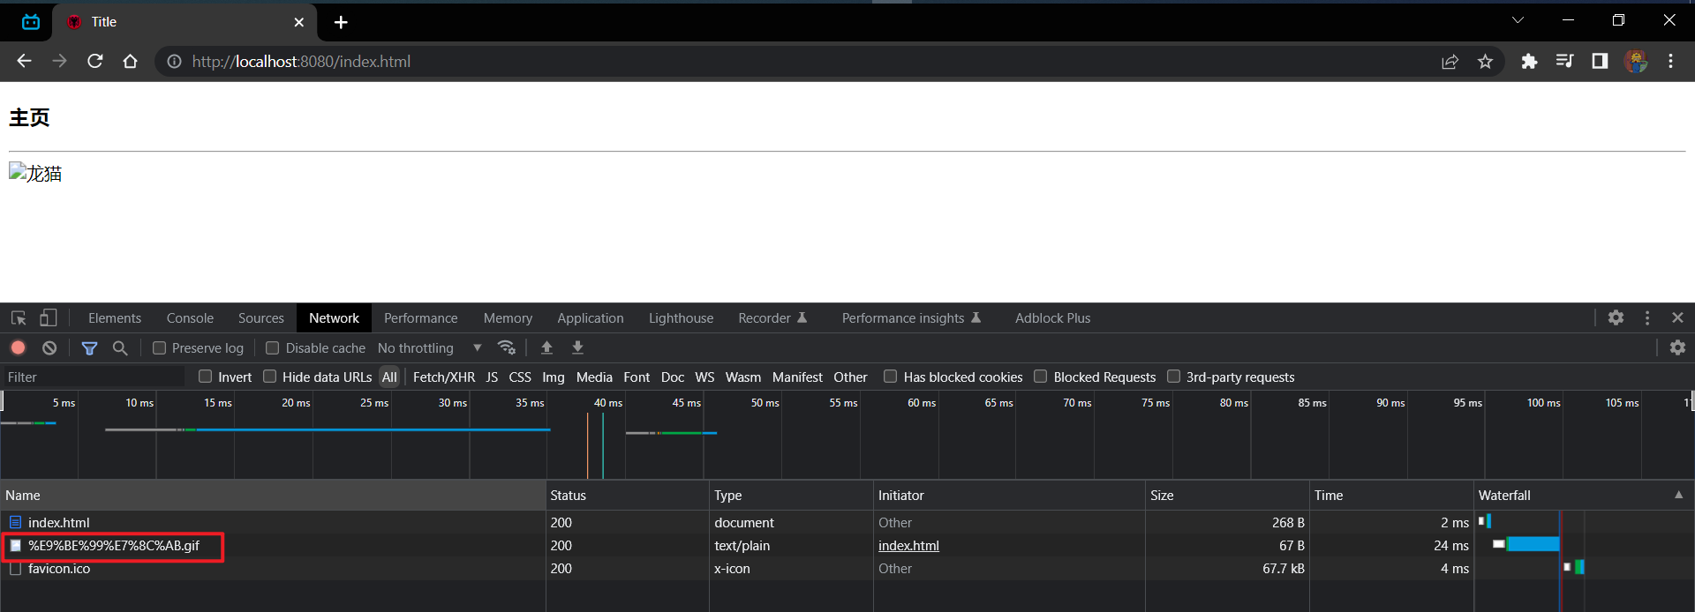Open the user profile avatar
This screenshot has width=1695, height=612.
pyautogui.click(x=1636, y=61)
